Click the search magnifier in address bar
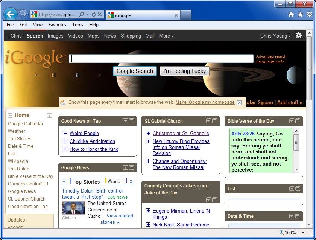 82,14
